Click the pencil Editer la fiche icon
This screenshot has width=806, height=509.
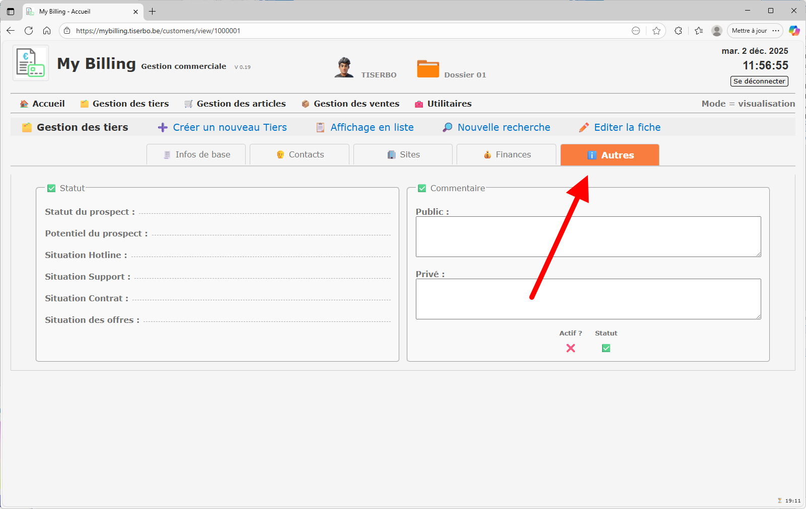tap(584, 128)
